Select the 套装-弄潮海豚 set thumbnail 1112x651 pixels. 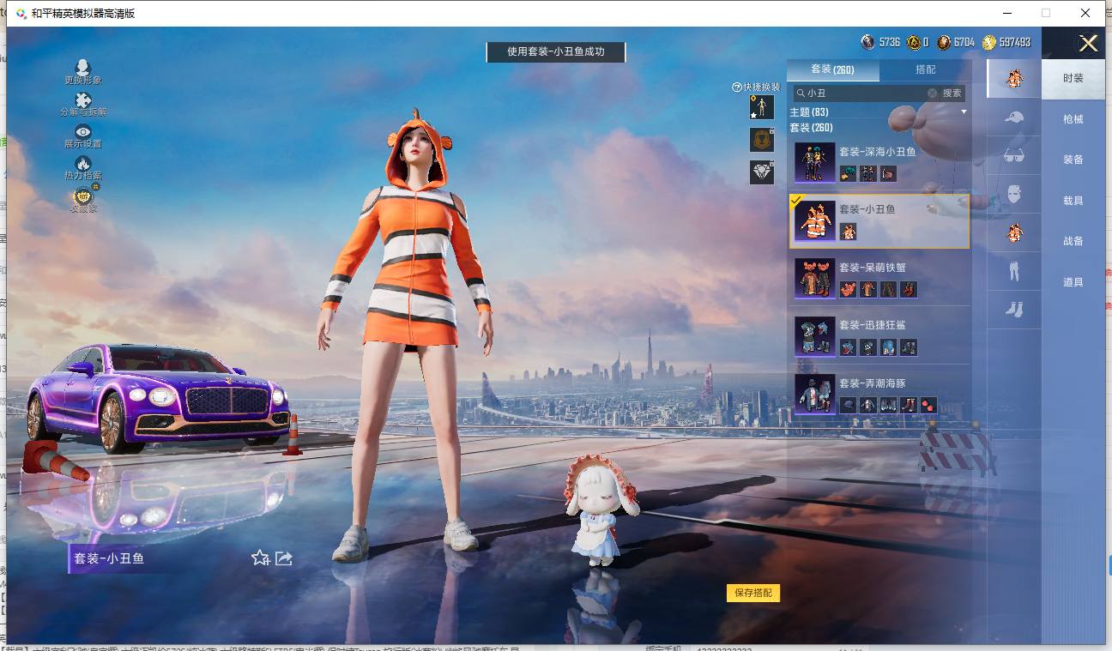point(814,395)
